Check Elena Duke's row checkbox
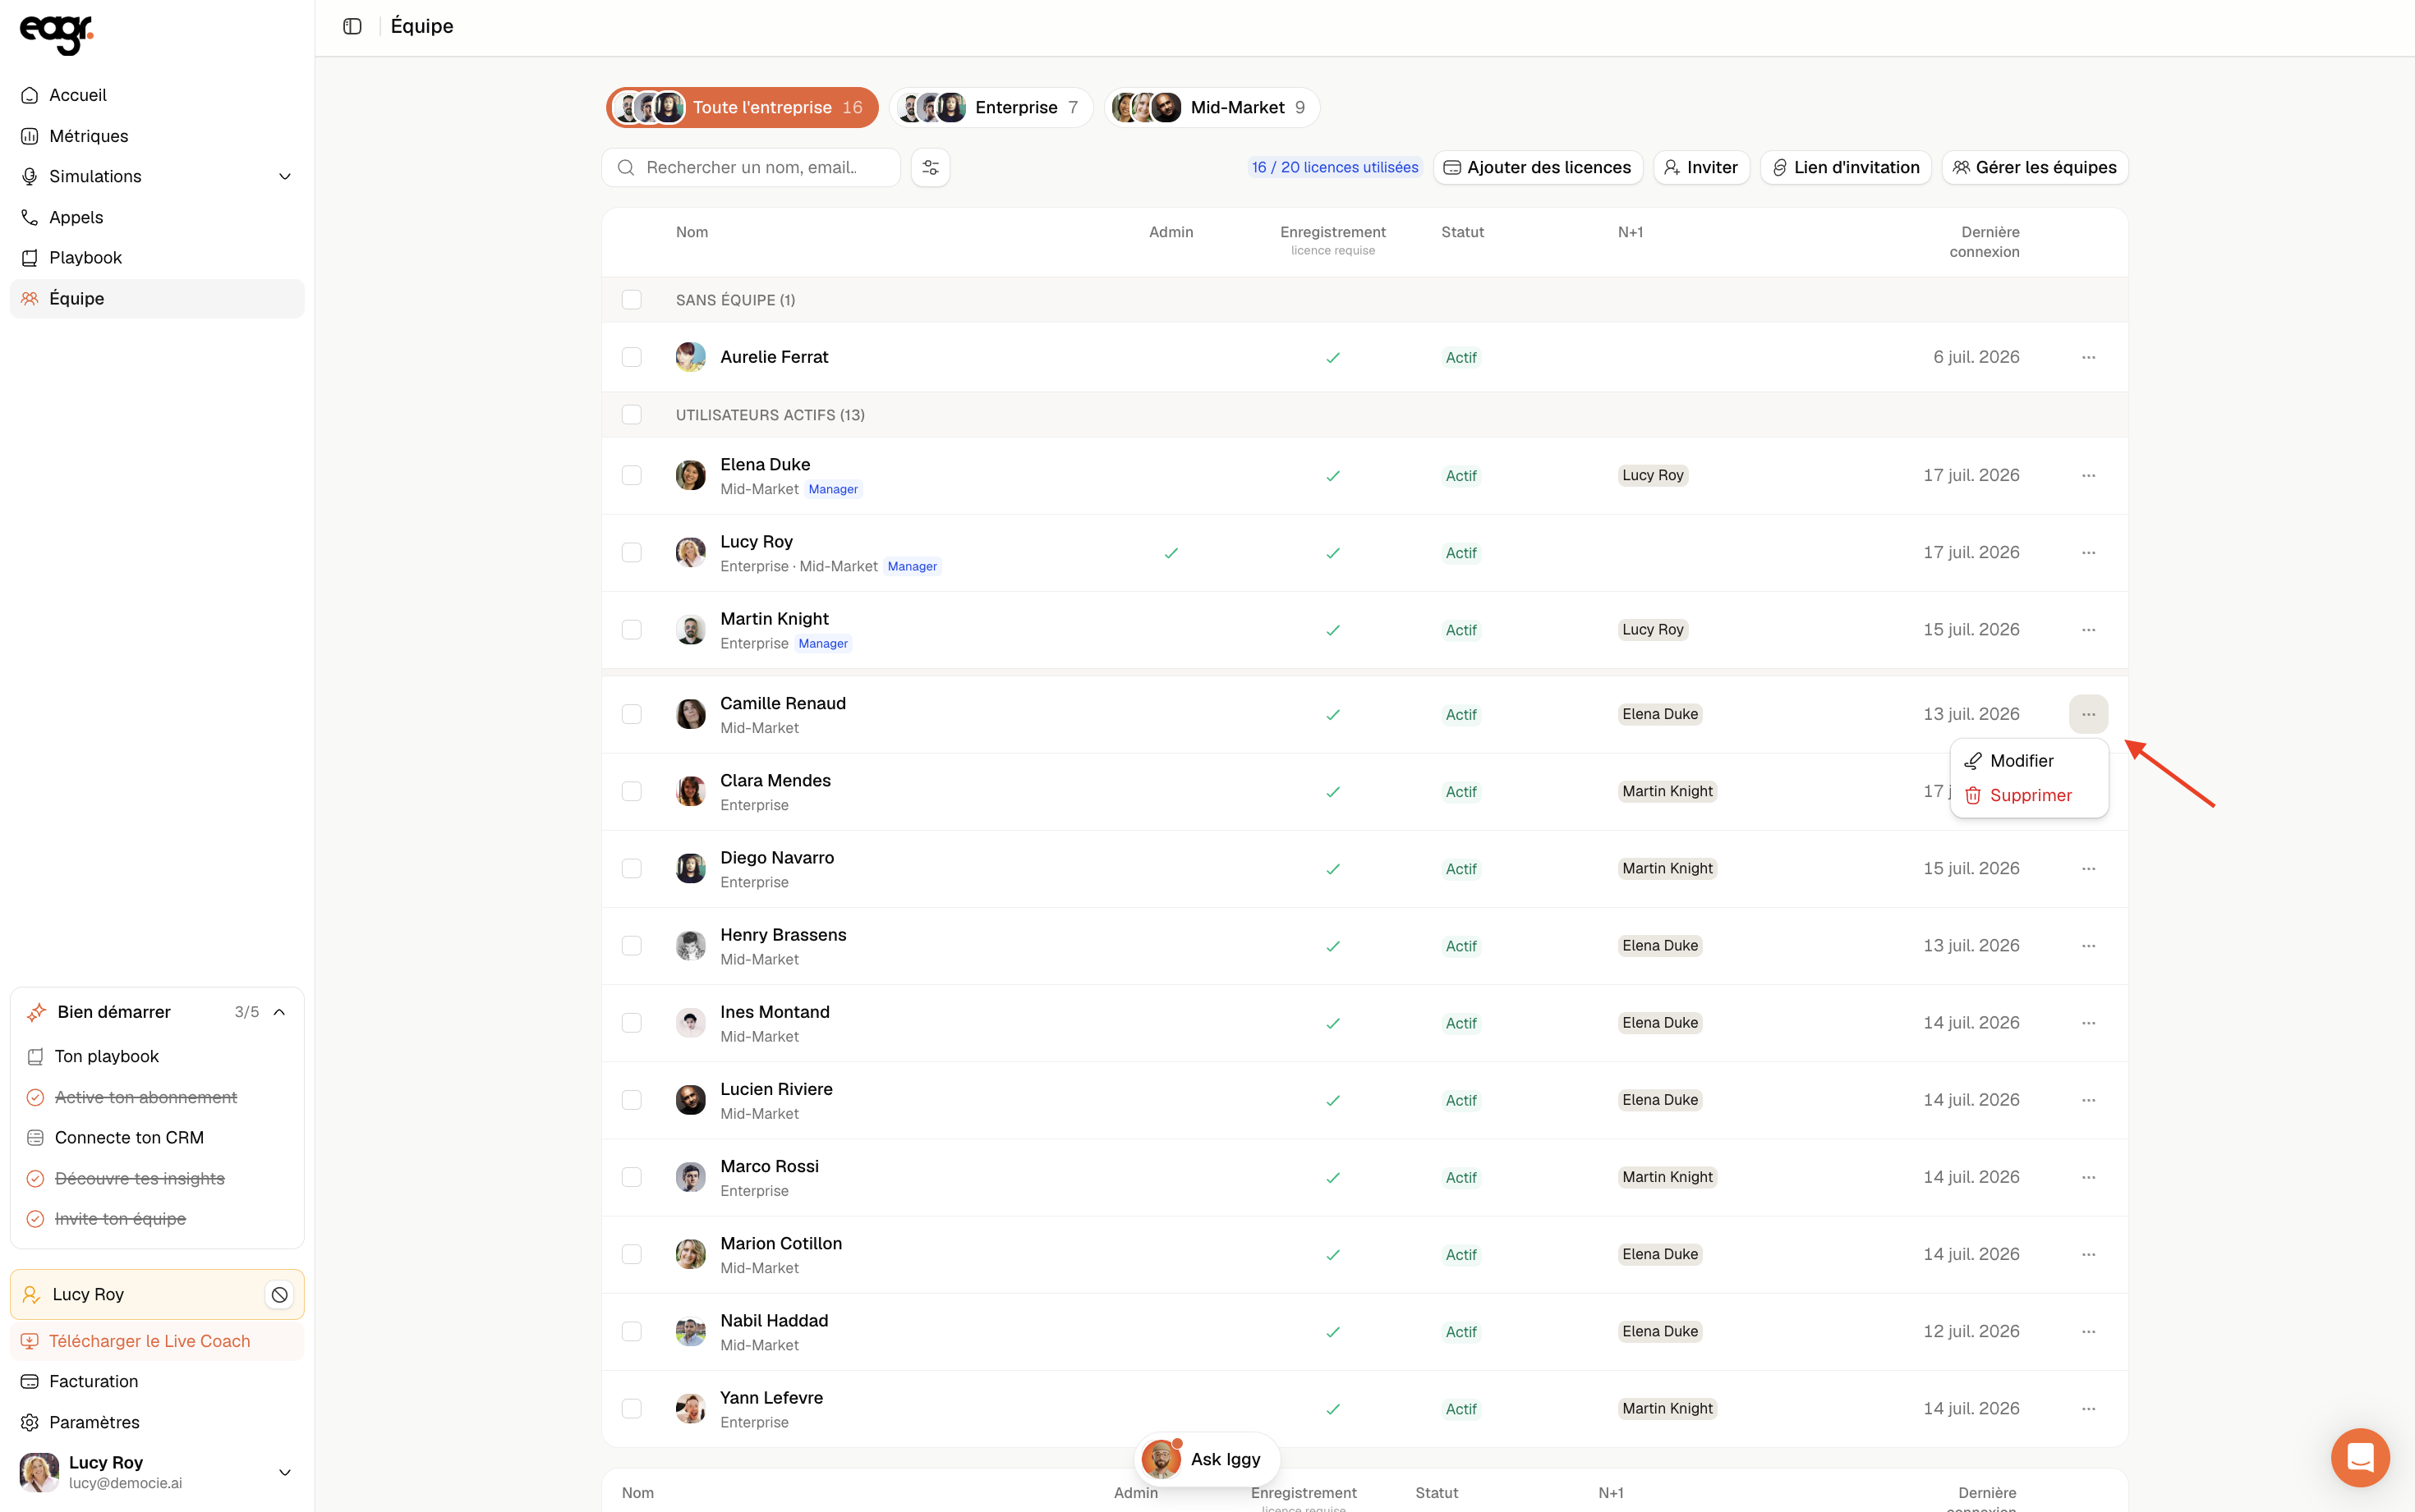The image size is (2415, 1512). (x=631, y=475)
